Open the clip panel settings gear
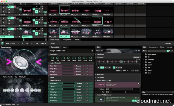The image size is (174, 106). [x=139, y=51]
